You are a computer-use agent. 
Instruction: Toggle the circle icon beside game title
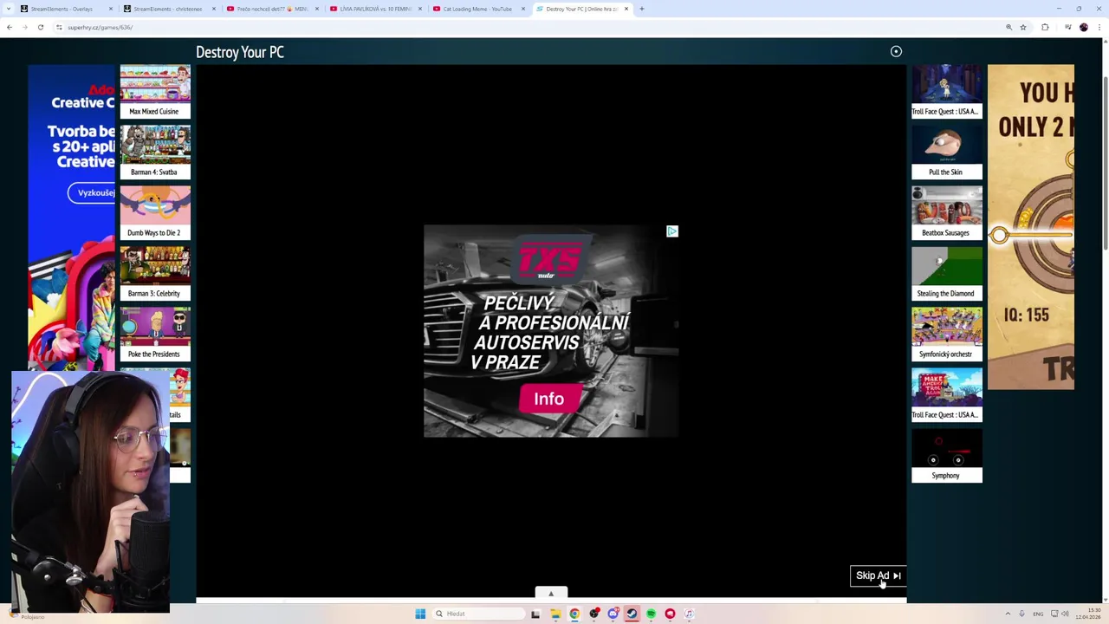point(896,52)
